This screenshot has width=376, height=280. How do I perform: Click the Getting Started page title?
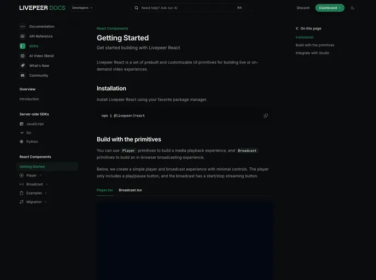pyautogui.click(x=122, y=38)
